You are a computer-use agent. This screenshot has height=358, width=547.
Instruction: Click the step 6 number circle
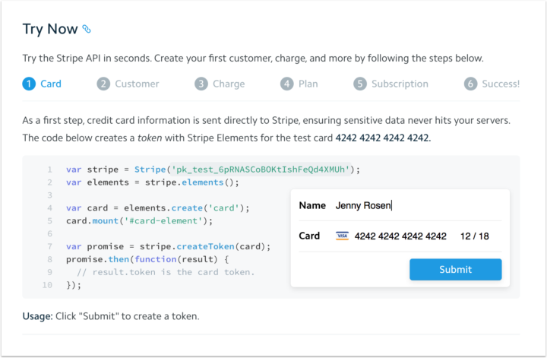pyautogui.click(x=470, y=84)
